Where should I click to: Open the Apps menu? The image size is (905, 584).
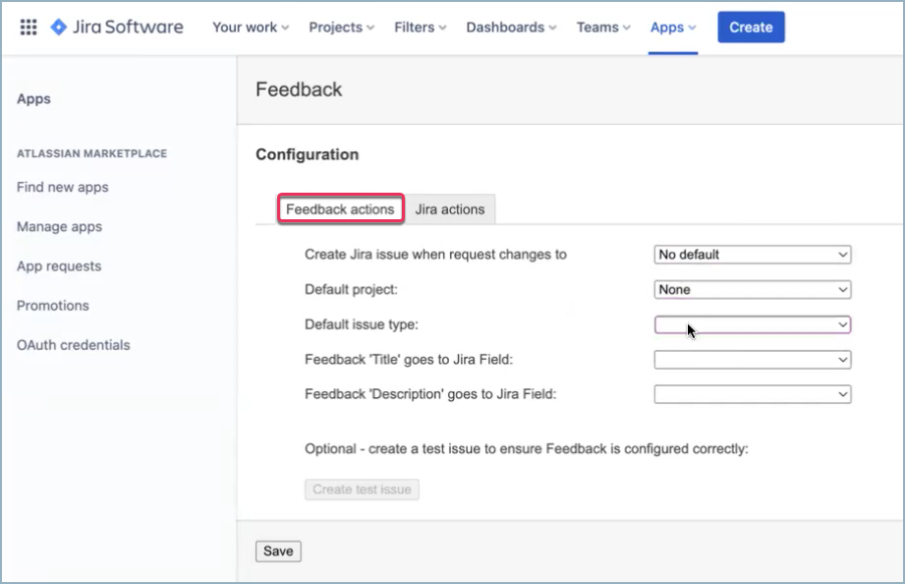point(673,28)
